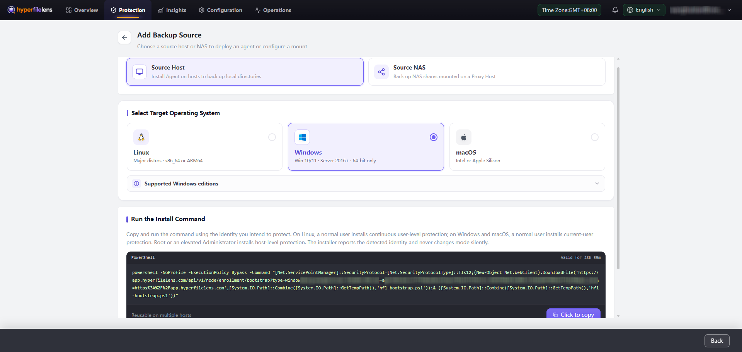The image size is (742, 352).
Task: Click the PowerShell command text
Action: tap(365, 284)
